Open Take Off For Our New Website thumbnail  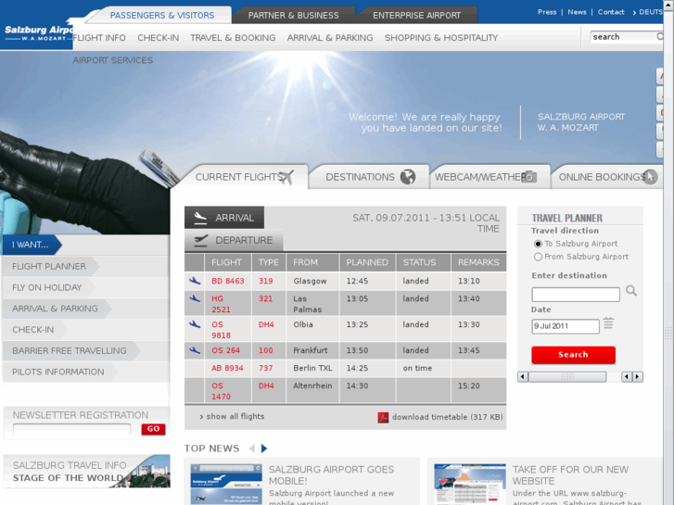coord(470,484)
